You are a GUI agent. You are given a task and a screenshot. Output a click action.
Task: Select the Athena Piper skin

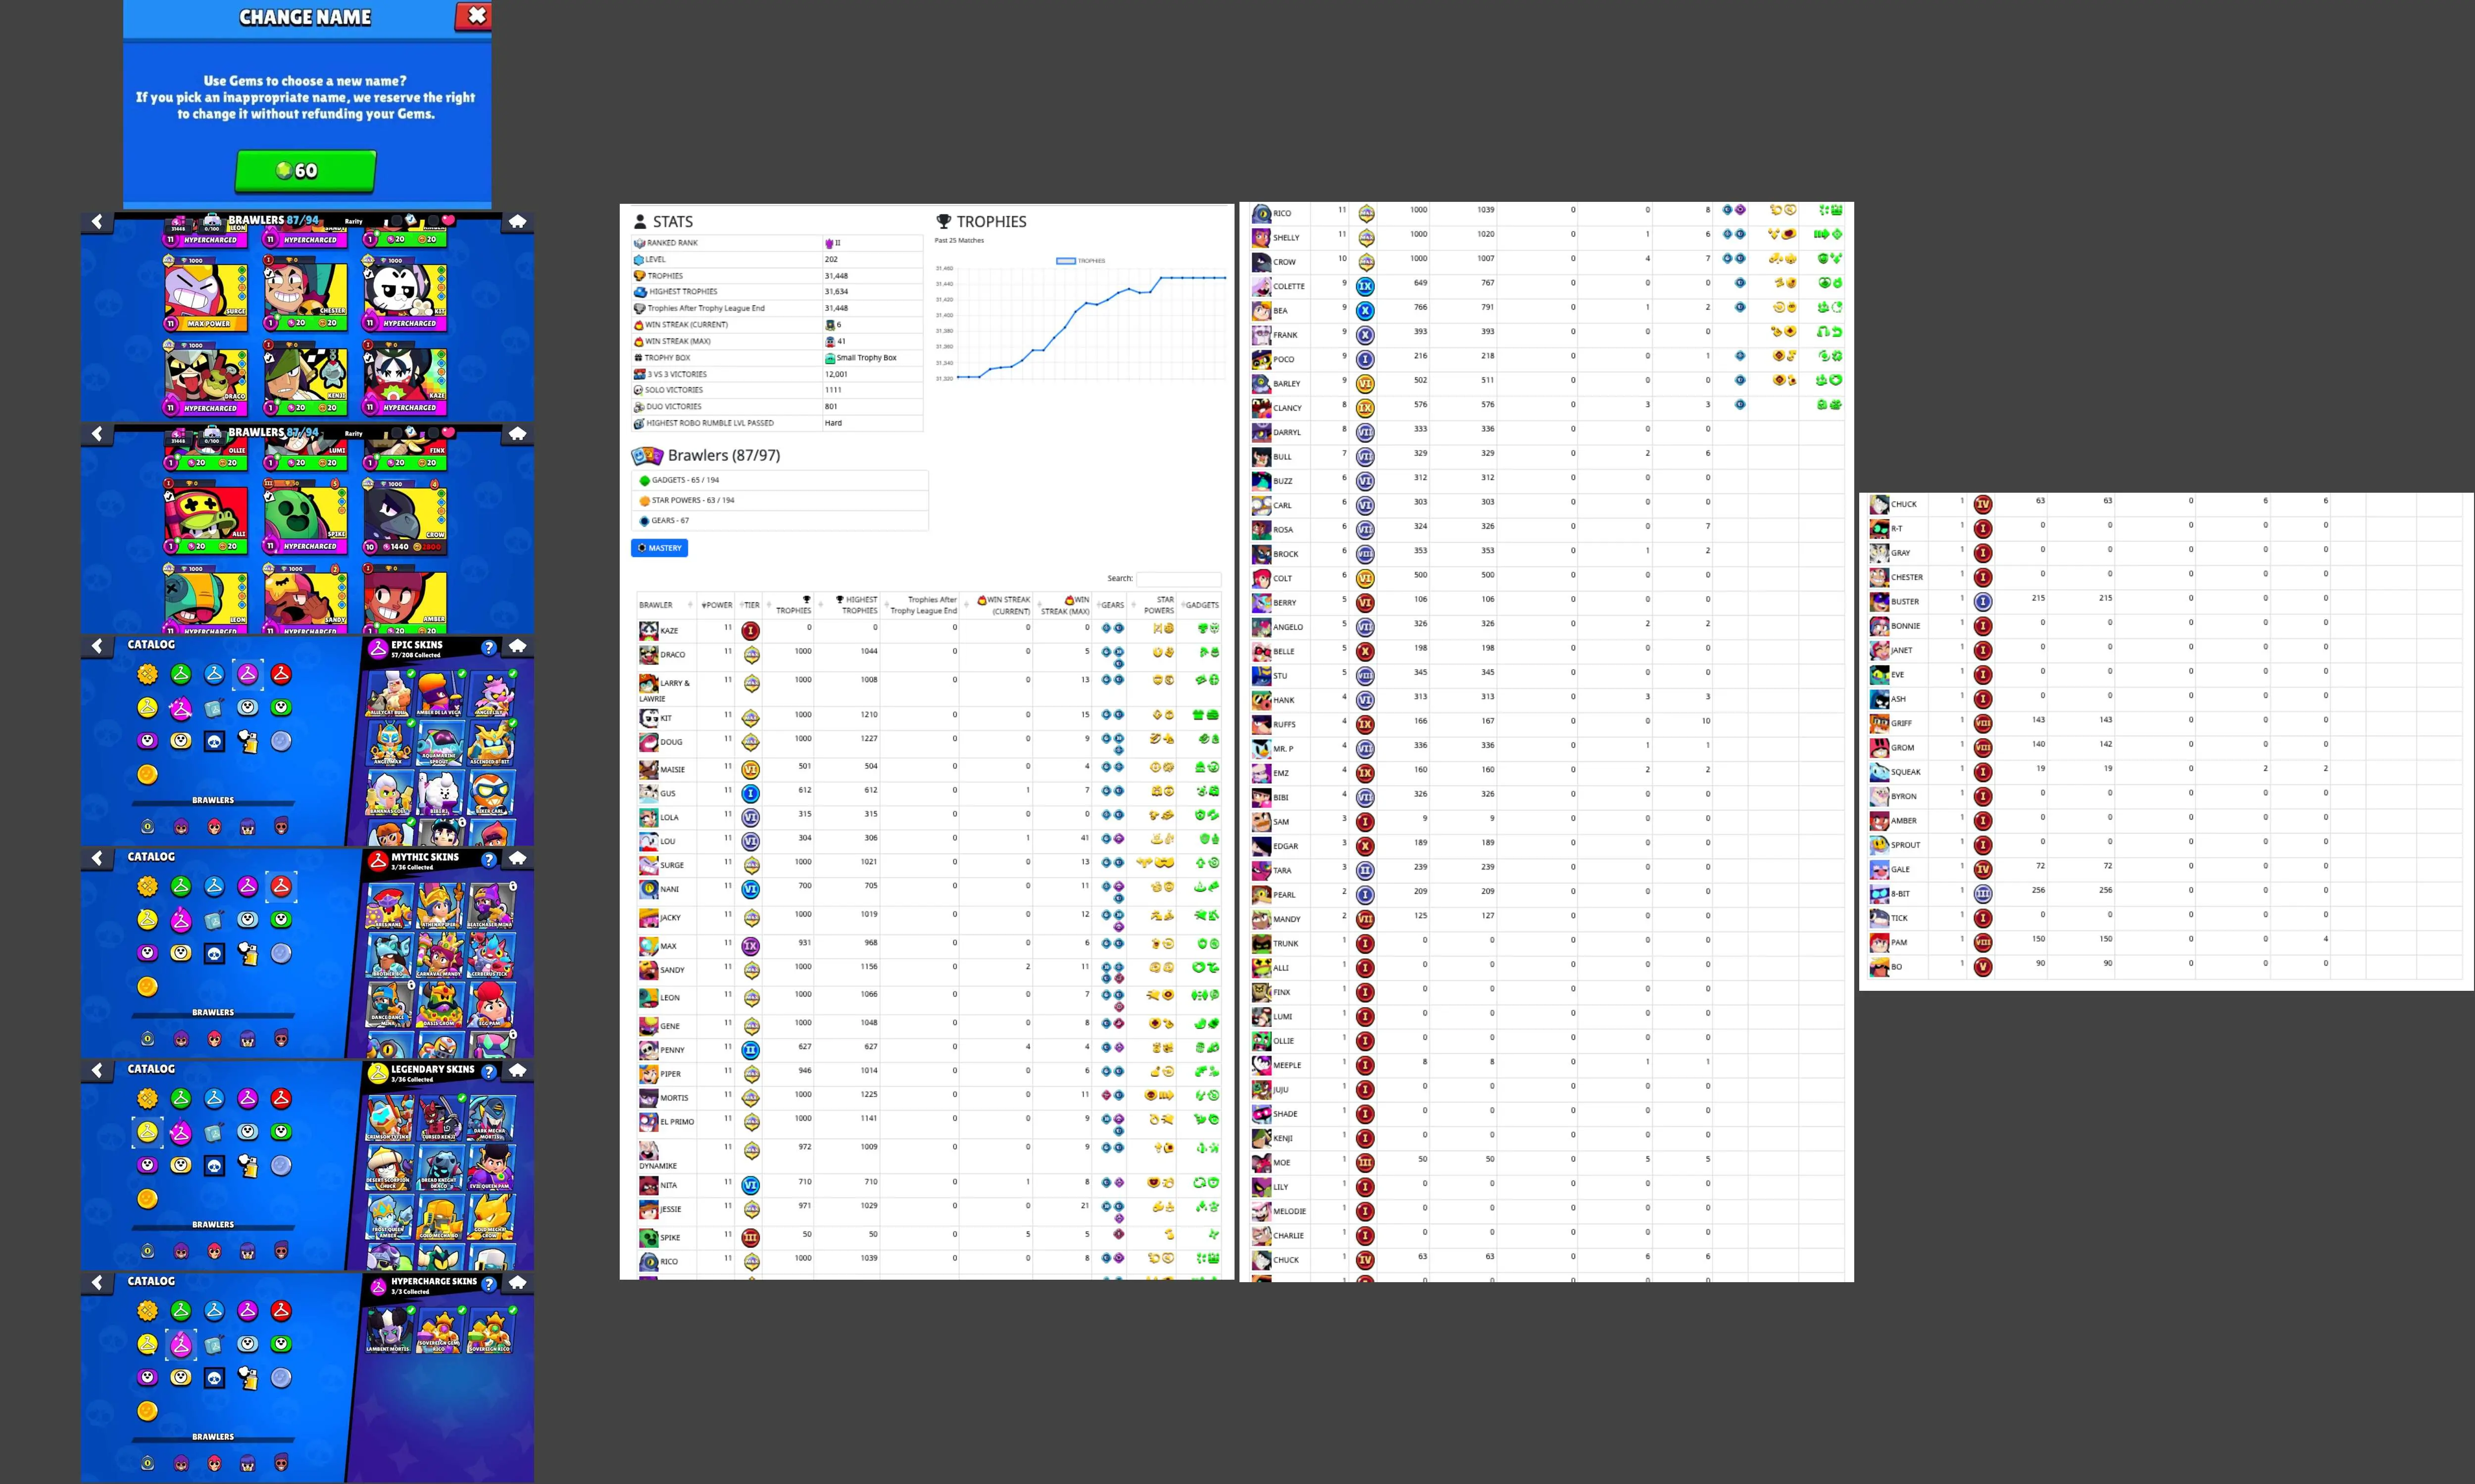click(439, 906)
